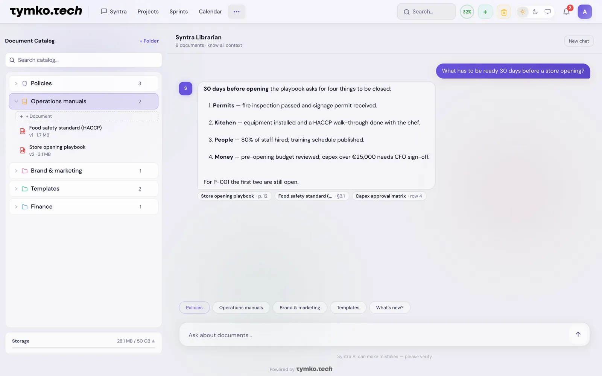Click the 32% progress ring
Viewport: 602px width, 376px height.
[467, 12]
